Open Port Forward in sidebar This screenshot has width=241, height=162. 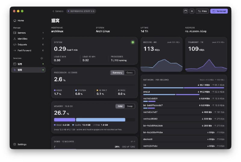28,50
